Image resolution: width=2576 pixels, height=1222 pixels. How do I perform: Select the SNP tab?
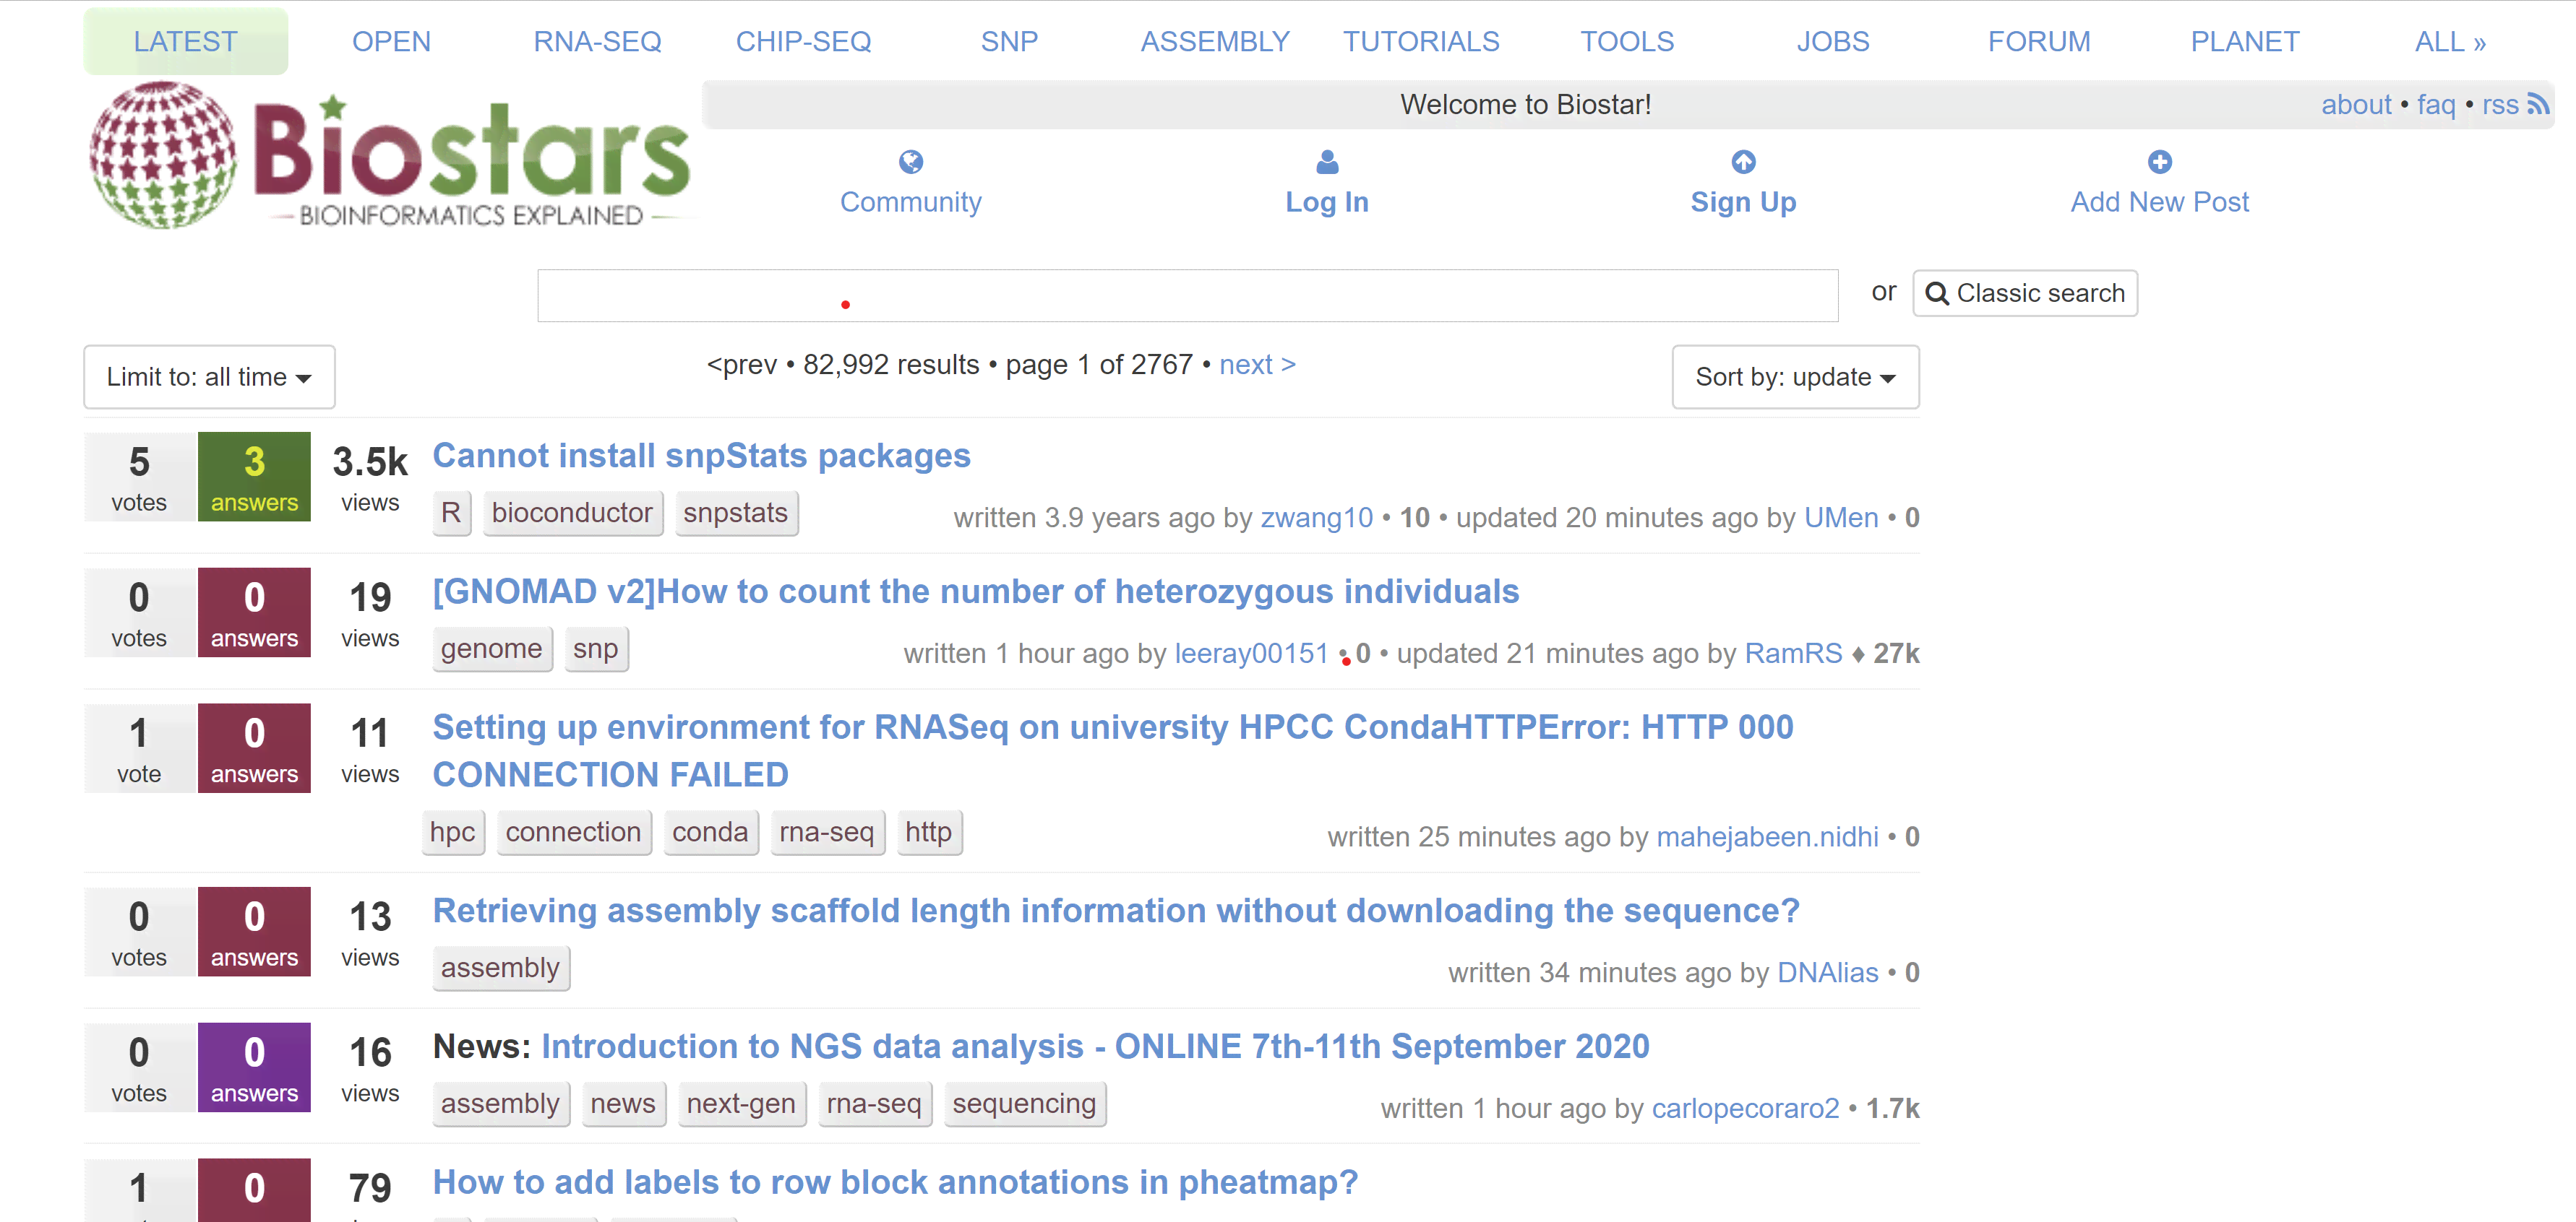coord(1009,41)
